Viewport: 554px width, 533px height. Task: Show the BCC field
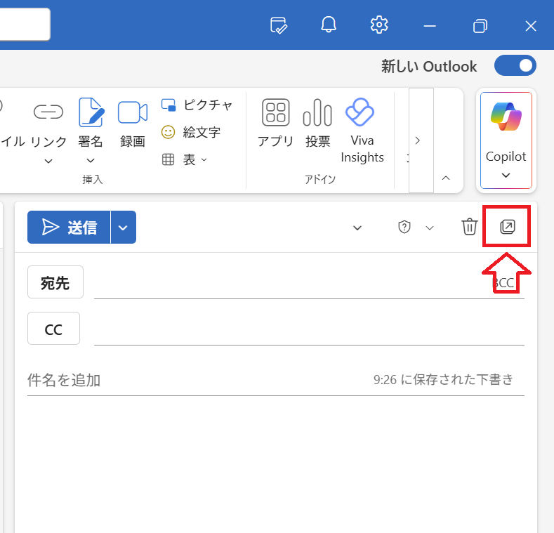[503, 283]
